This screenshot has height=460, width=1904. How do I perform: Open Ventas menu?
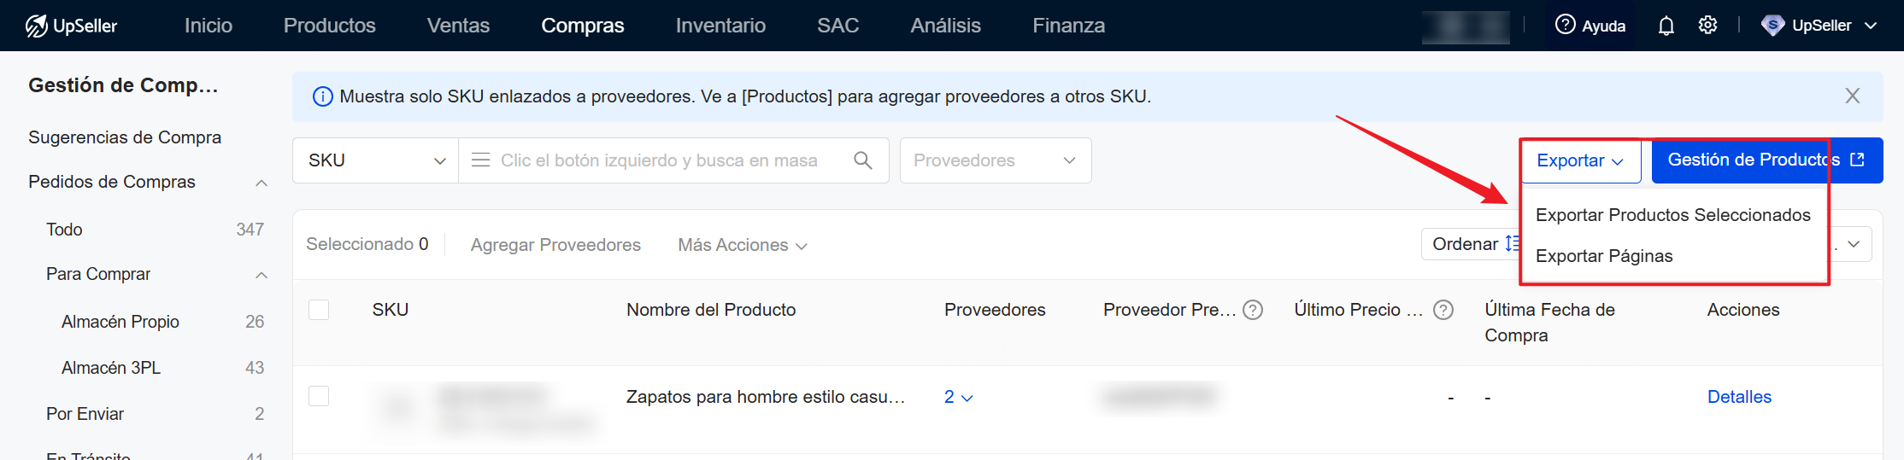[458, 26]
